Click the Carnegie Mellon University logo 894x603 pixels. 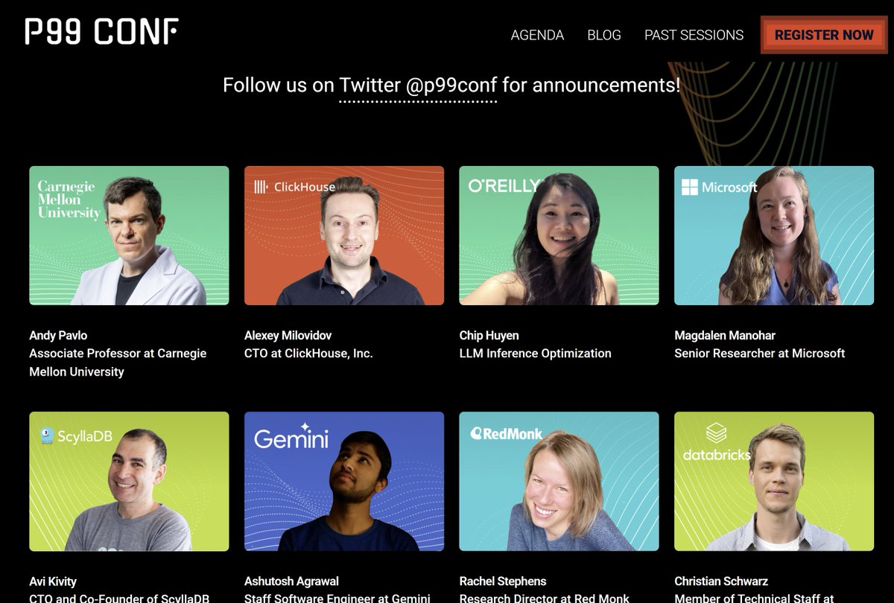[x=69, y=200]
